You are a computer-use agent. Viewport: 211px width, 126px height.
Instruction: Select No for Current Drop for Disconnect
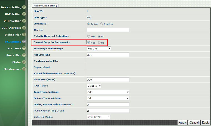click(x=99, y=43)
